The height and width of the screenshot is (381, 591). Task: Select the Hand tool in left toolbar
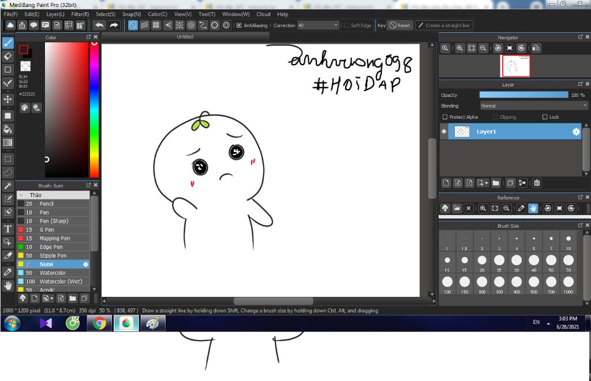(8, 286)
